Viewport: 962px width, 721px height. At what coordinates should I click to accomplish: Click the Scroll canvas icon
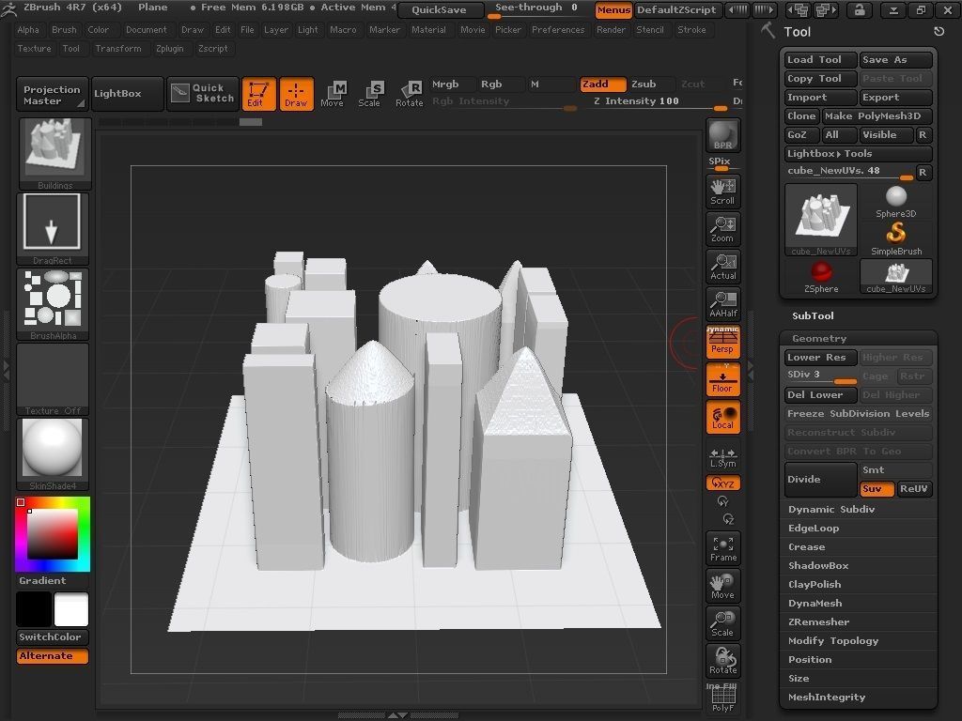point(722,192)
